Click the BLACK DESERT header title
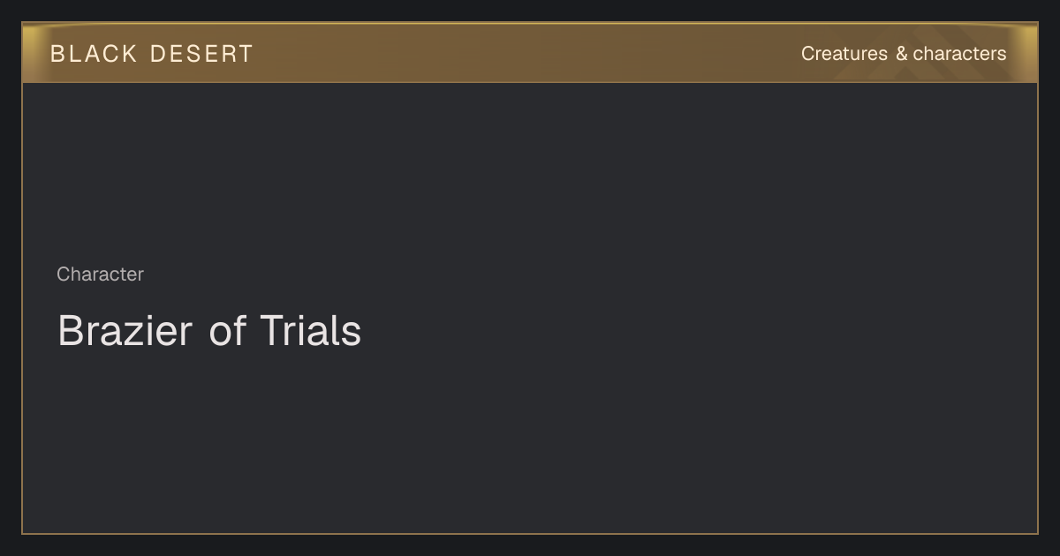The height and width of the screenshot is (556, 1060). pyautogui.click(x=152, y=54)
